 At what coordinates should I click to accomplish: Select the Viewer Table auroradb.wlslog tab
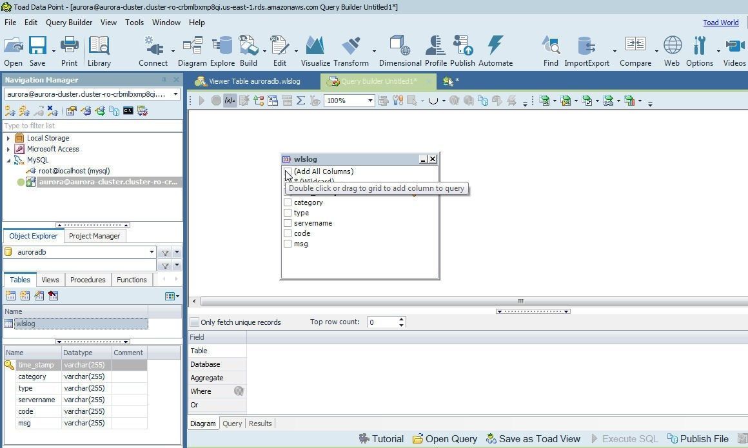[248, 81]
